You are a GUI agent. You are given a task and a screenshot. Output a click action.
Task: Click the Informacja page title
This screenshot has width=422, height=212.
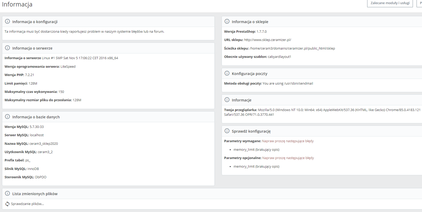pyautogui.click(x=17, y=4)
